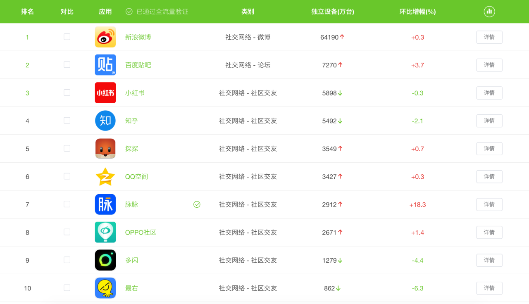This screenshot has height=304, width=529.
Task: Click the OPPO社区 app icon
Action: pyautogui.click(x=105, y=232)
